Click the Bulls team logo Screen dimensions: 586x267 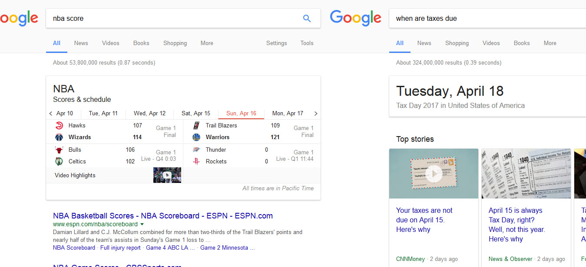[59, 150]
